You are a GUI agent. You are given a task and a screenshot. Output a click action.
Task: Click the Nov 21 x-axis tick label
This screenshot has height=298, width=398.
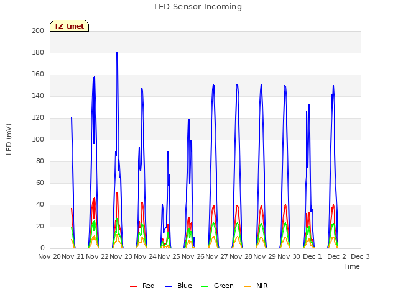click(73, 256)
